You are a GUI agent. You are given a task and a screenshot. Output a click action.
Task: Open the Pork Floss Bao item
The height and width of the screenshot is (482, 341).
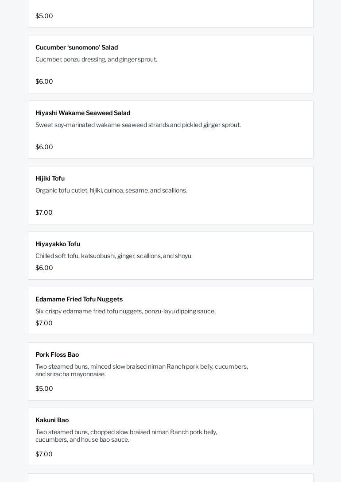click(x=57, y=355)
